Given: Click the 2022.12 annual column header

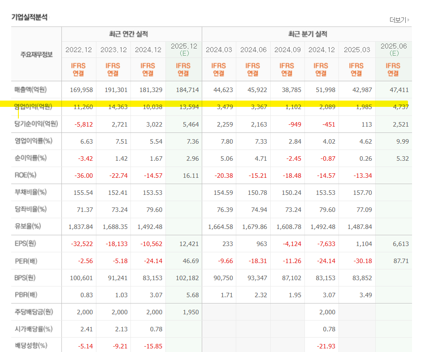Looking at the screenshot, I should coord(78,50).
